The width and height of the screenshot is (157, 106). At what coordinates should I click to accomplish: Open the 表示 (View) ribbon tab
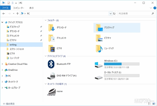point(32,8)
